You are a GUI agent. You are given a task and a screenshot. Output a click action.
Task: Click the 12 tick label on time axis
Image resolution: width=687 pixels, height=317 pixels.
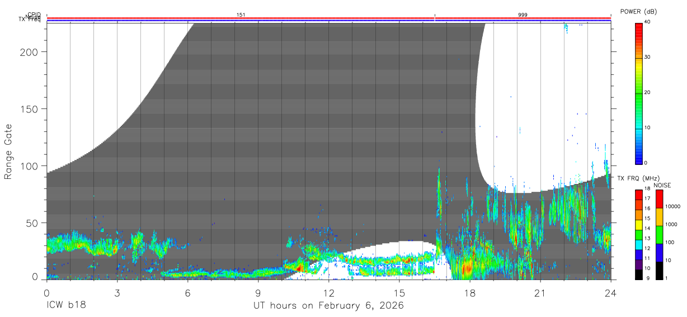tap(328, 292)
